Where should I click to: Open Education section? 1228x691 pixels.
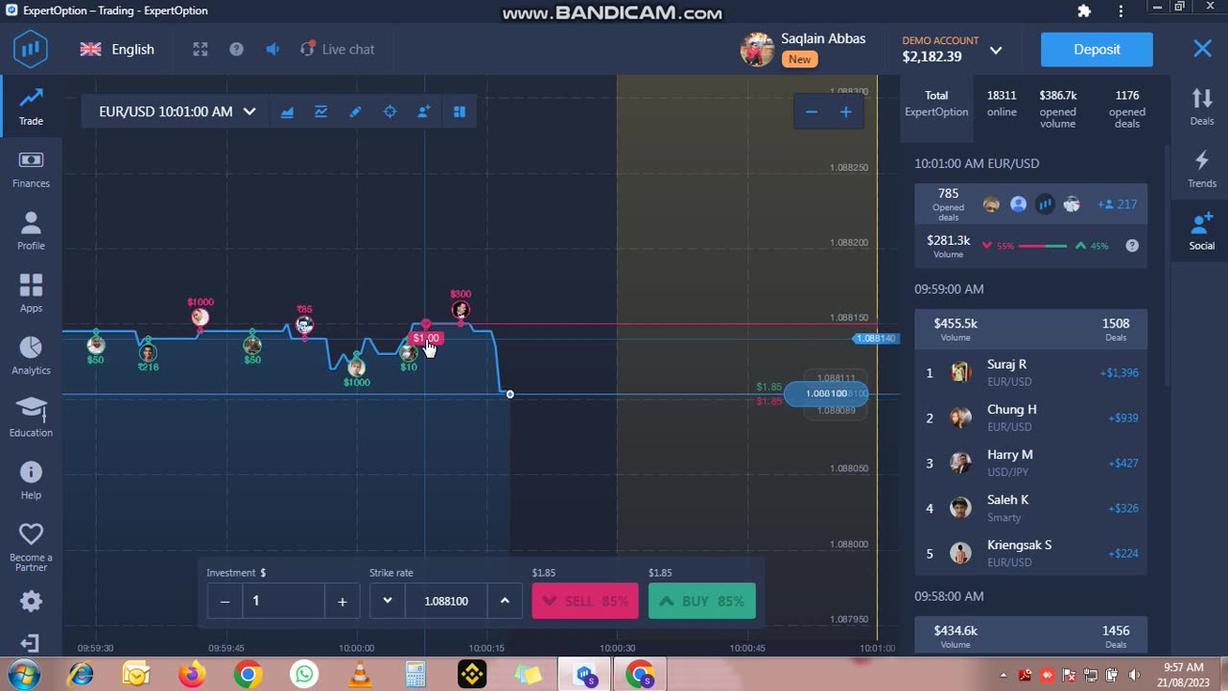click(31, 417)
